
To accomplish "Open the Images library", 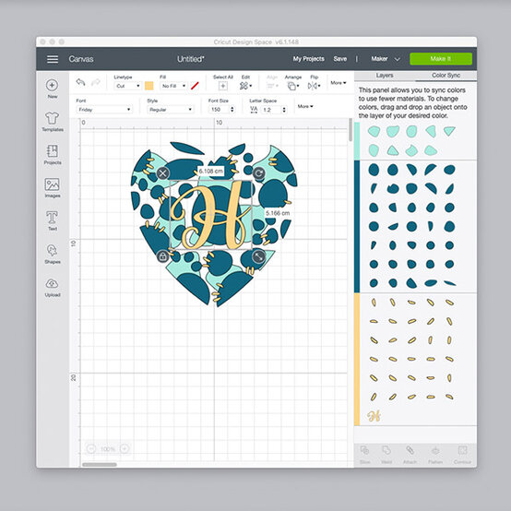I will pyautogui.click(x=53, y=188).
